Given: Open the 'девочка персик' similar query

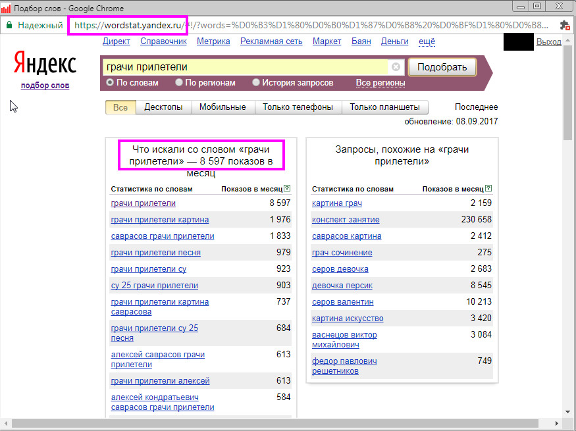Looking at the screenshot, I should (x=342, y=286).
